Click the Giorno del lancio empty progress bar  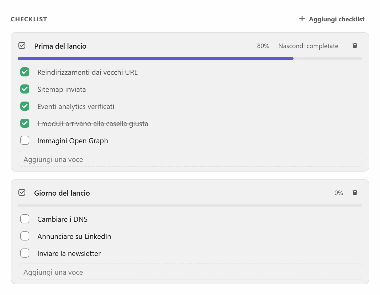click(x=190, y=205)
